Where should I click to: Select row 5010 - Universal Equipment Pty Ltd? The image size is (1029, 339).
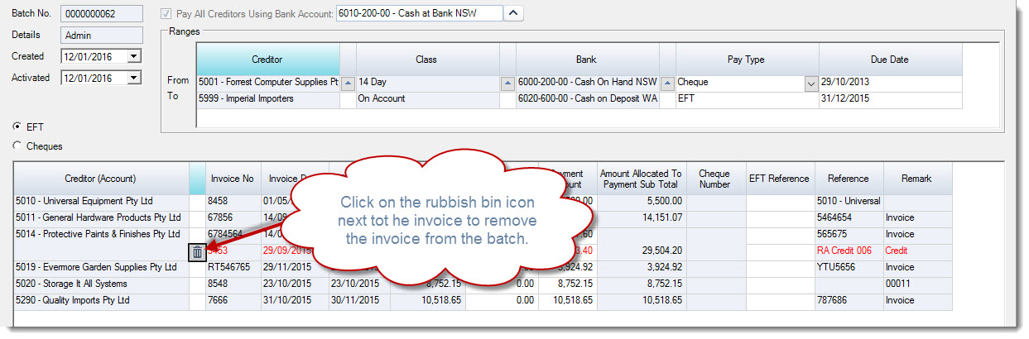coord(101,201)
